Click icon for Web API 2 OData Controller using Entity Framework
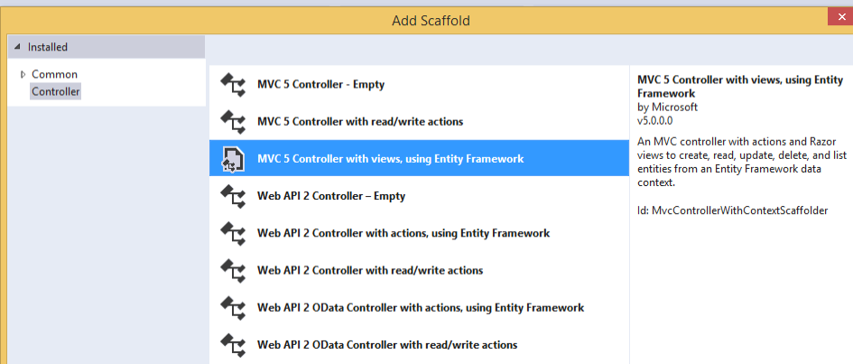Screen dimensions: 853x364 233,307
